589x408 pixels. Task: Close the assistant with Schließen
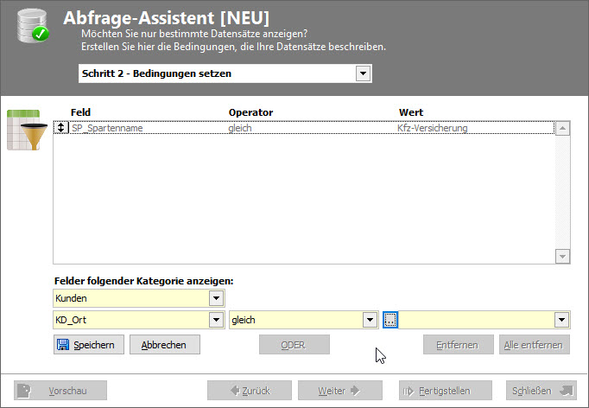tap(541, 391)
